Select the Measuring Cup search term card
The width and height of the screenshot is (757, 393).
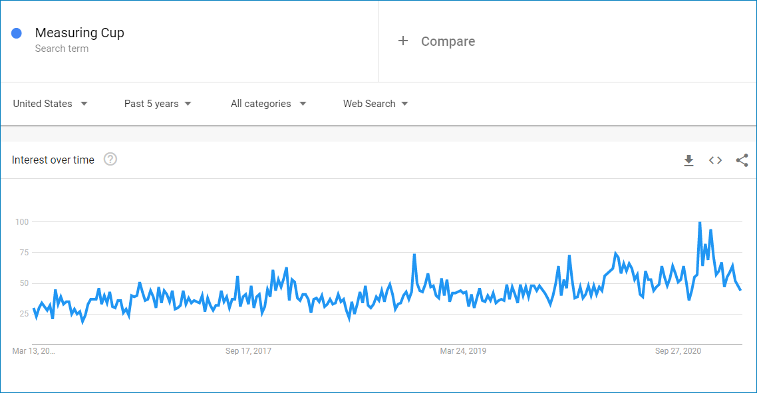(x=80, y=33)
